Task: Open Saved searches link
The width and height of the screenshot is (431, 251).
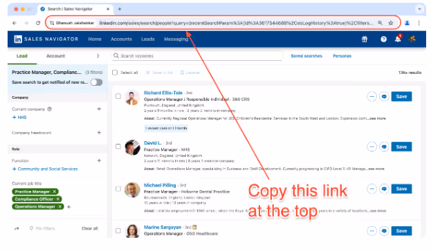Action: (x=306, y=56)
